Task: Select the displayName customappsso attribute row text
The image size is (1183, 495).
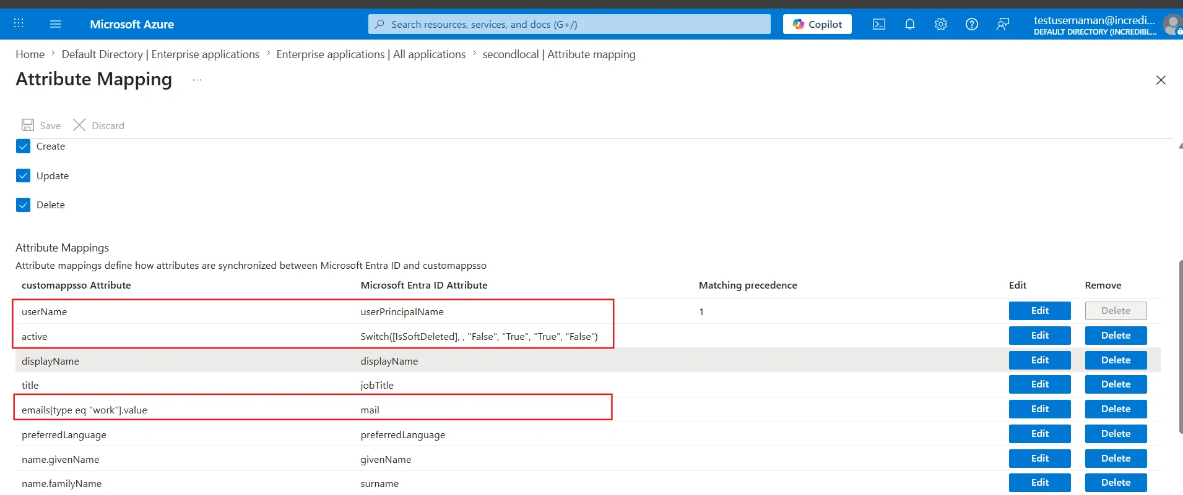Action: tap(50, 362)
